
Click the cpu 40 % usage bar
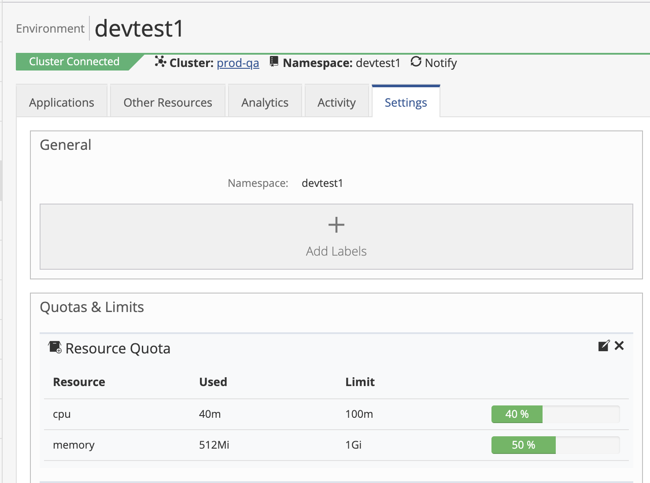coord(555,414)
